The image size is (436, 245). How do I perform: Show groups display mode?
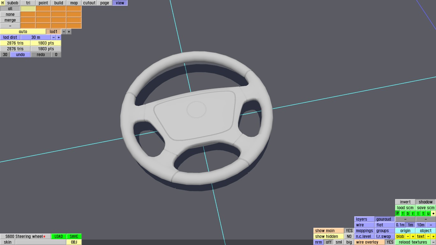[385, 231]
